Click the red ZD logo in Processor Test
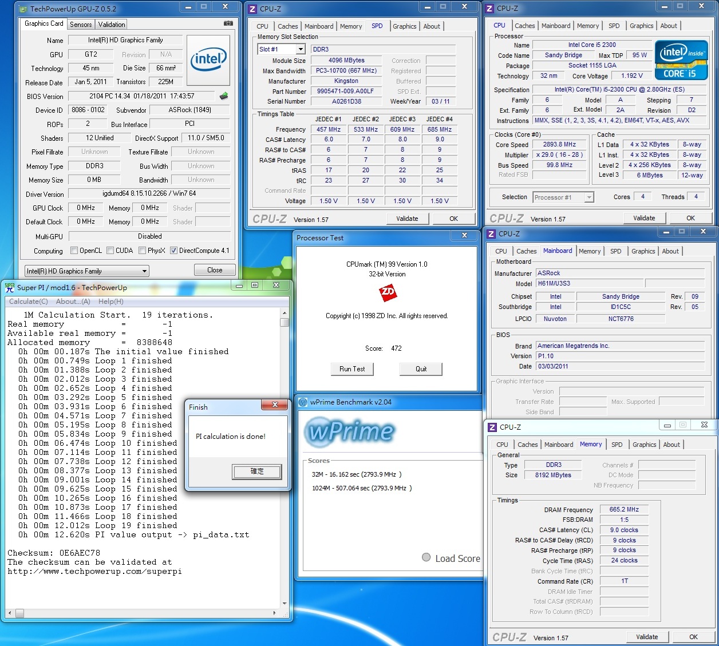 coord(388,293)
